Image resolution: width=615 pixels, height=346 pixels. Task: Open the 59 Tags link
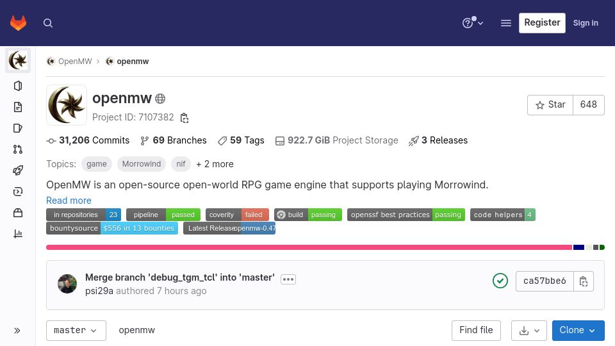[241, 140]
